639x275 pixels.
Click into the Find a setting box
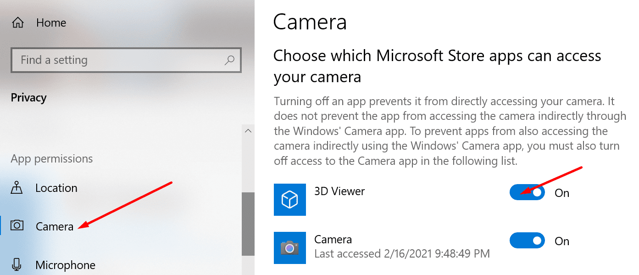[x=126, y=60]
